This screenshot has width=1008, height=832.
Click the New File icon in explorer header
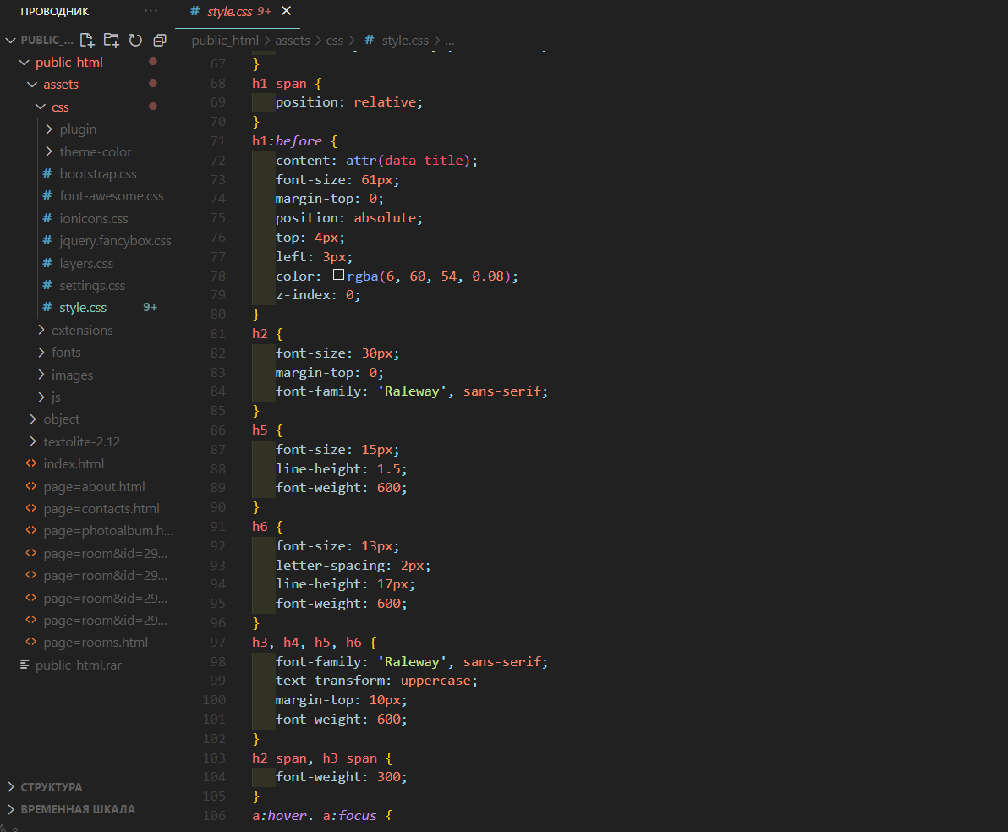coord(87,41)
